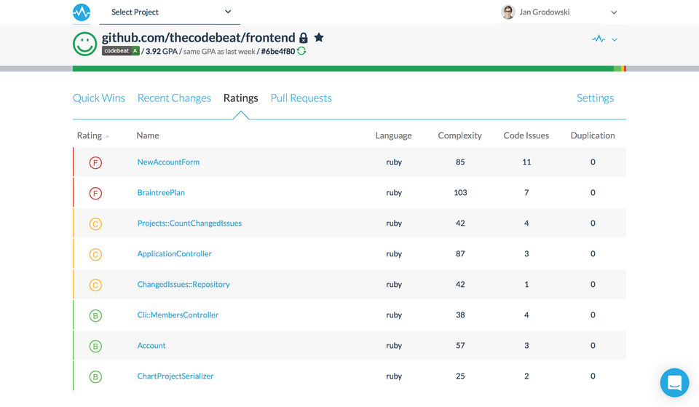Click the green smiley face icon
The width and height of the screenshot is (699, 407).
point(85,44)
